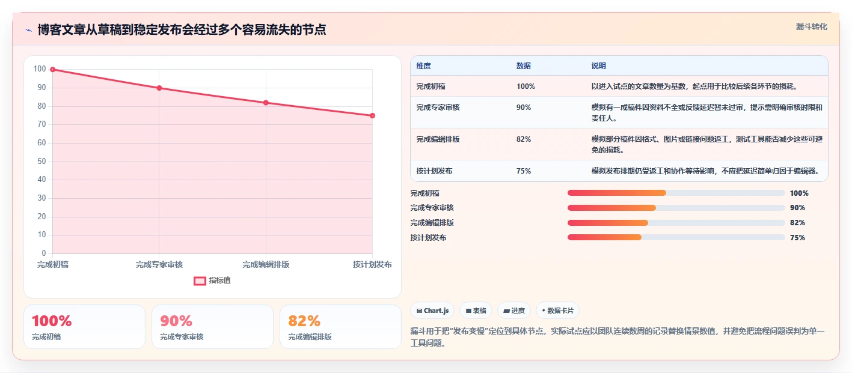This screenshot has width=852, height=373.
Task: Click the description starting 模拟发布排期
Action: [705, 171]
